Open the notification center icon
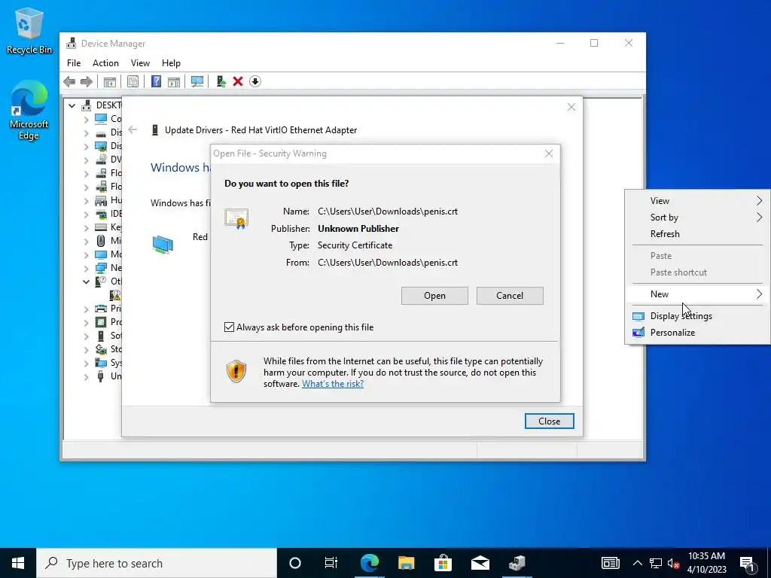This screenshot has height=578, width=771. 748,563
